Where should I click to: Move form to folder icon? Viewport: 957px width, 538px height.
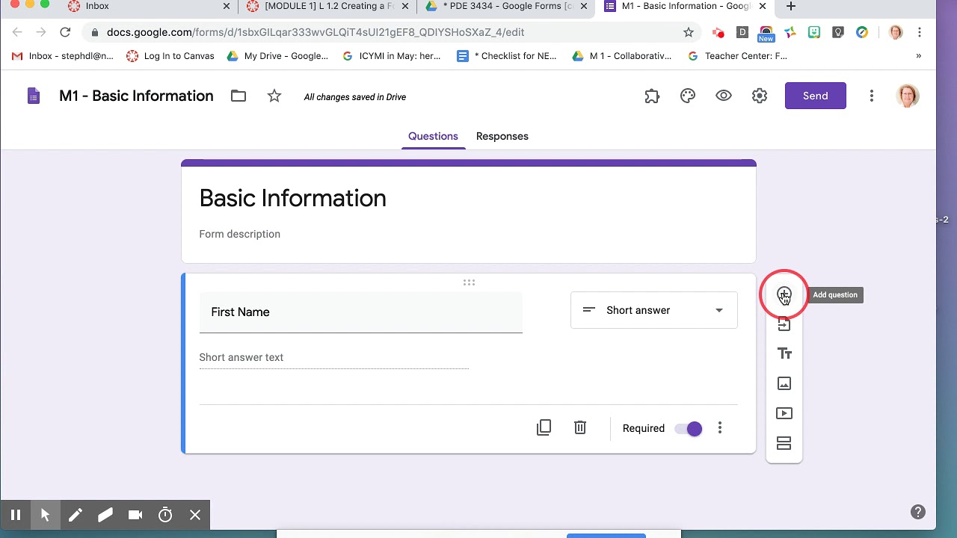(x=239, y=96)
